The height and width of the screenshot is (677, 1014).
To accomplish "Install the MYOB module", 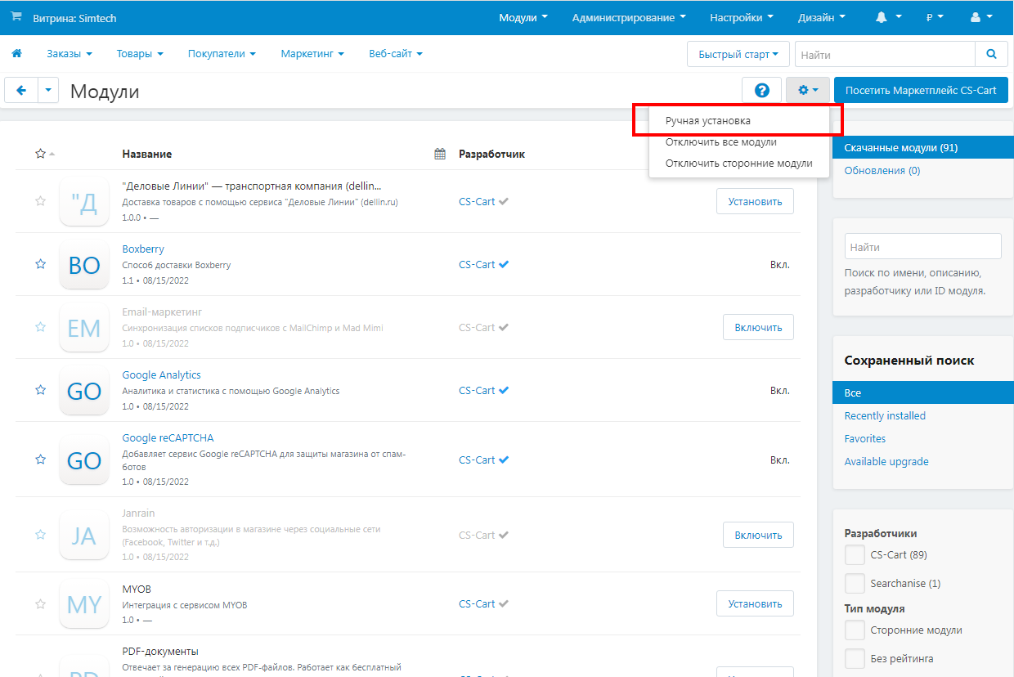I will (x=755, y=603).
